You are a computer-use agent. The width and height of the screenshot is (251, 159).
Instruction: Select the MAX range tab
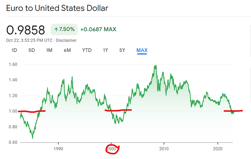pos(142,50)
